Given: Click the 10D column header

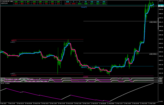Looking at the screenshot, I should (92, 2).
